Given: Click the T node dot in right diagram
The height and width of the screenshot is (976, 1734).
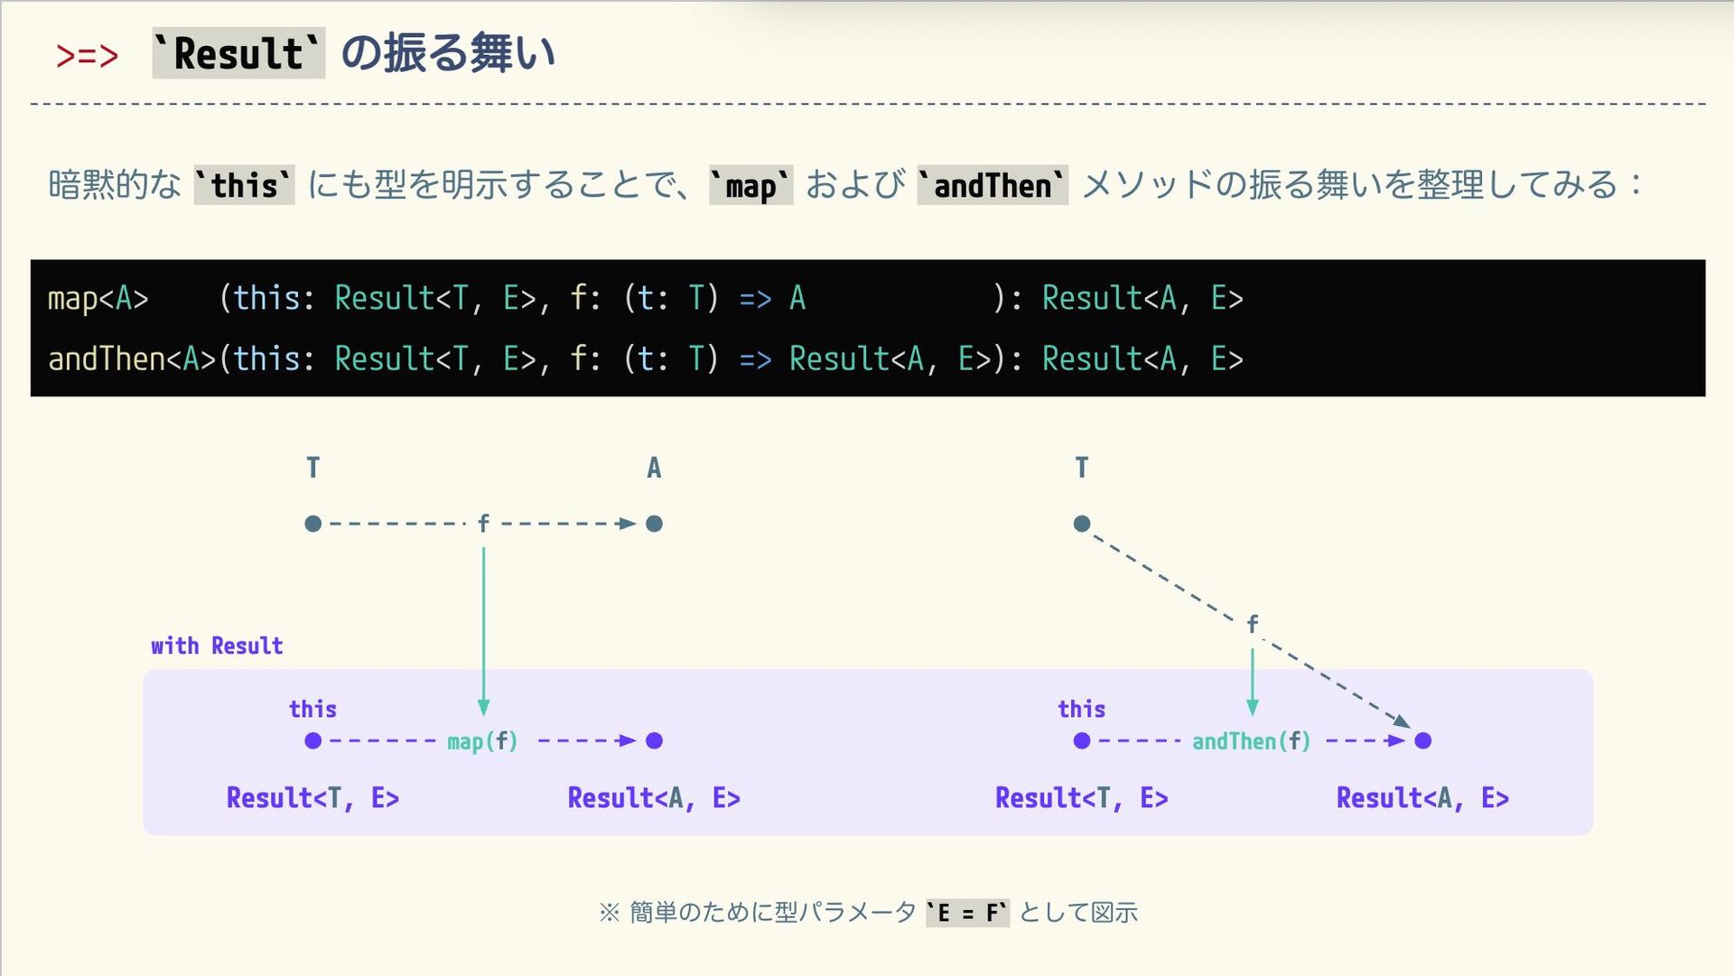Looking at the screenshot, I should click(x=1082, y=524).
